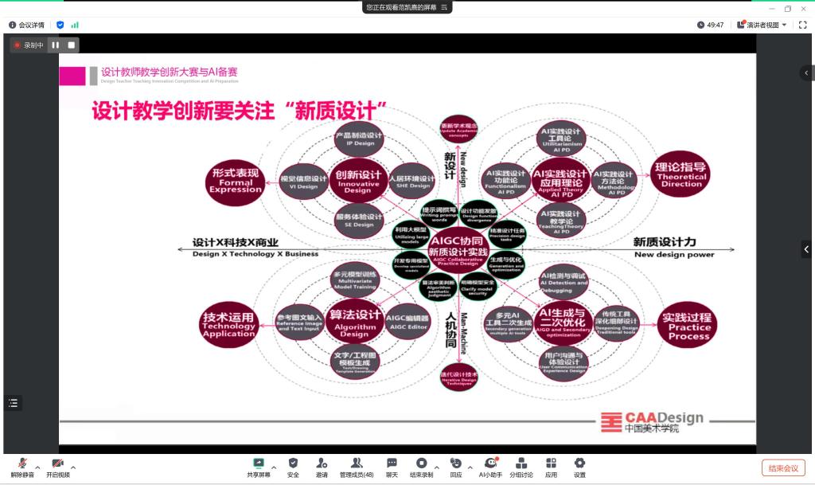815x485 pixels.
Task: Click the end meeting (结束会议) button
Action: (x=783, y=467)
